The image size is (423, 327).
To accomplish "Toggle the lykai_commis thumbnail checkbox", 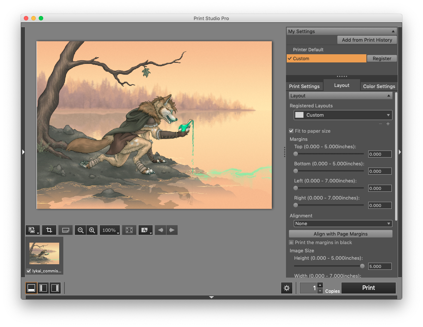I will click(29, 271).
